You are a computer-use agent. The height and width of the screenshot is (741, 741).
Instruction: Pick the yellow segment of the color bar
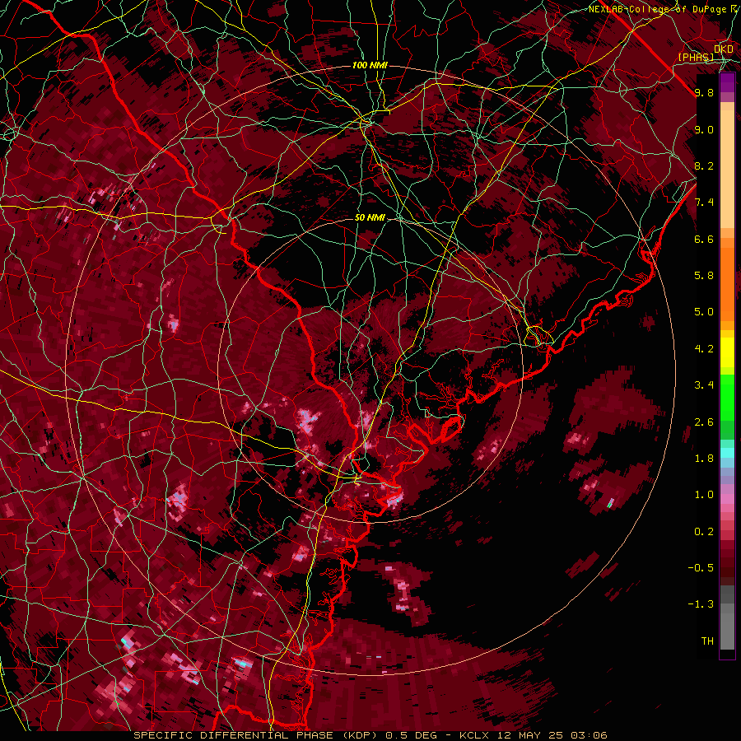pos(727,352)
